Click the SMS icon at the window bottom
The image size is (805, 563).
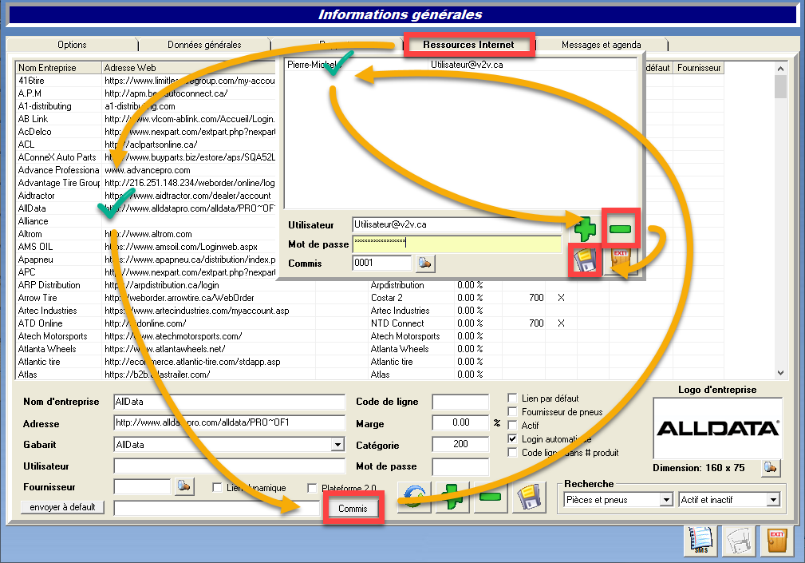pos(700,541)
